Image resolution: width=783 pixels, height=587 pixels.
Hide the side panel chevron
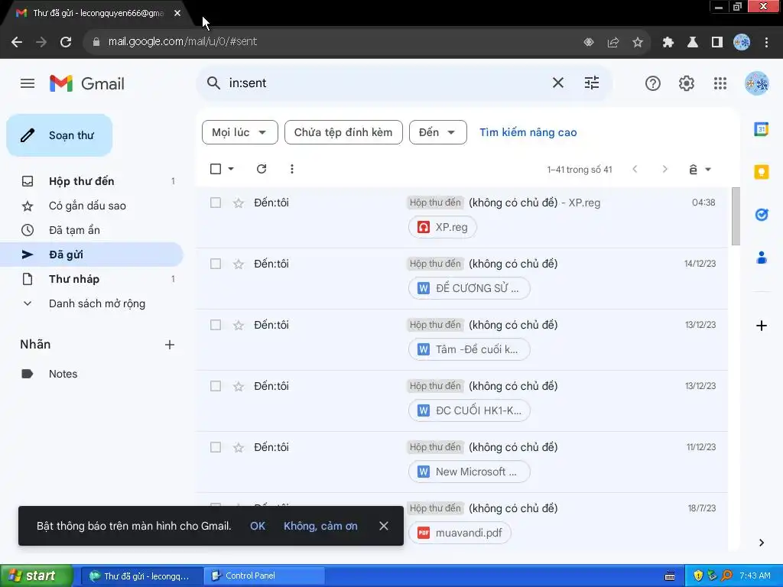[x=761, y=543]
